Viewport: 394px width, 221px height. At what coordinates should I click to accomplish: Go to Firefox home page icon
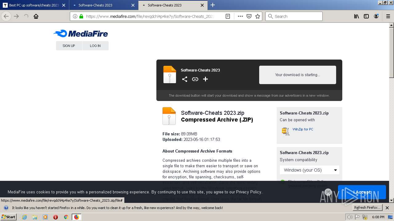tap(36, 16)
